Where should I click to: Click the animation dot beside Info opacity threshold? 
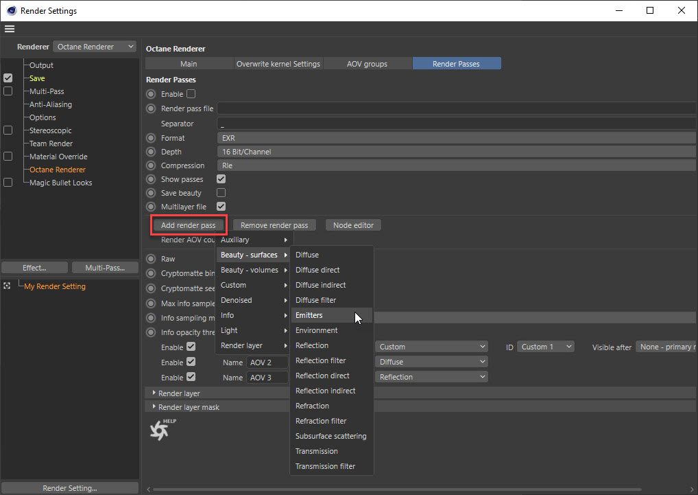[151, 332]
